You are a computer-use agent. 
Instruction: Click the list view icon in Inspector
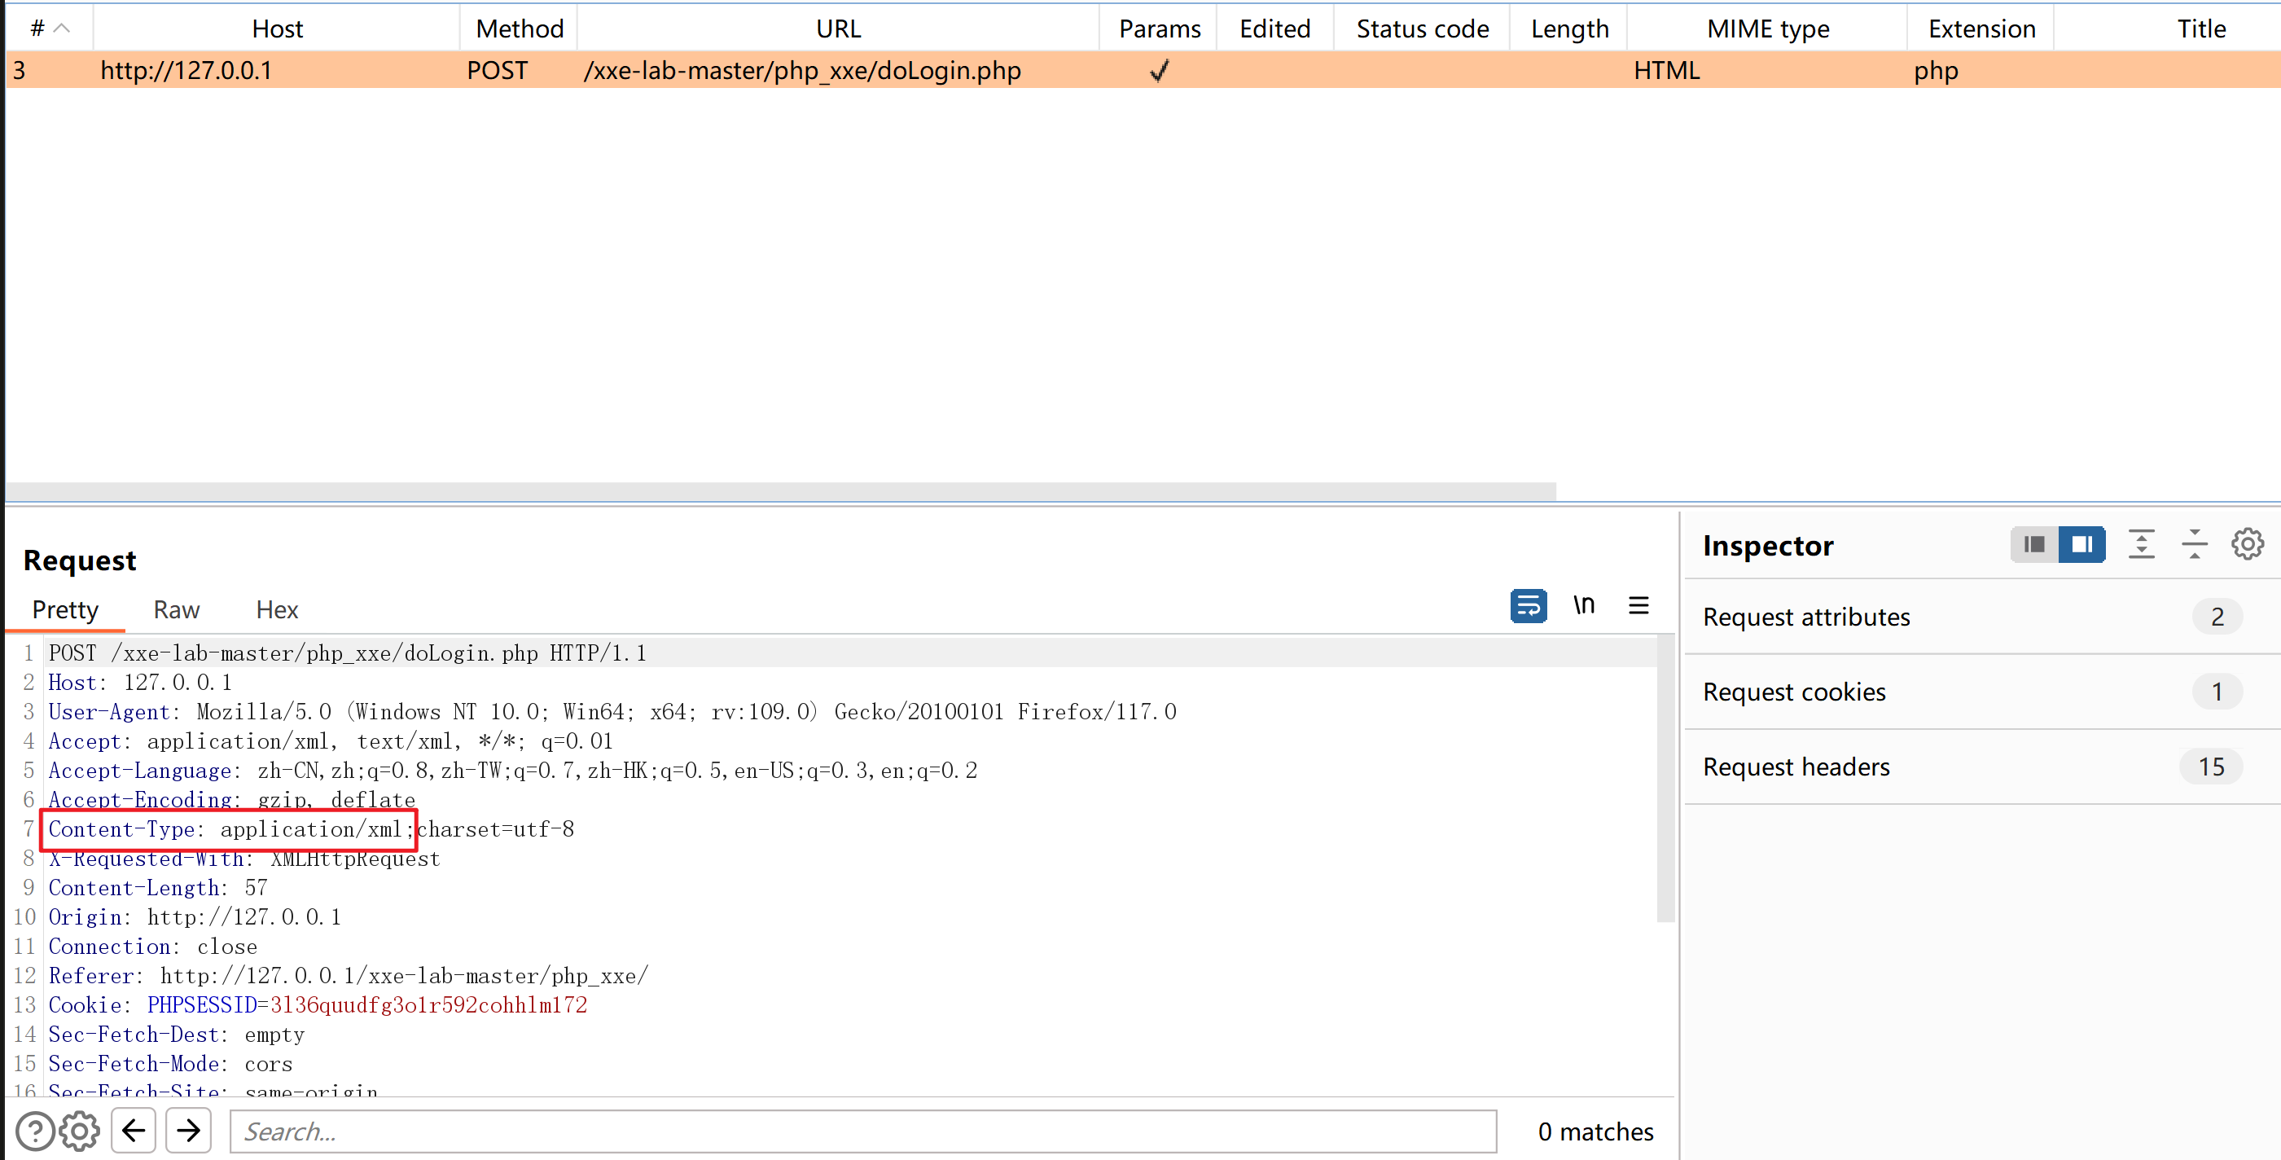click(2033, 546)
